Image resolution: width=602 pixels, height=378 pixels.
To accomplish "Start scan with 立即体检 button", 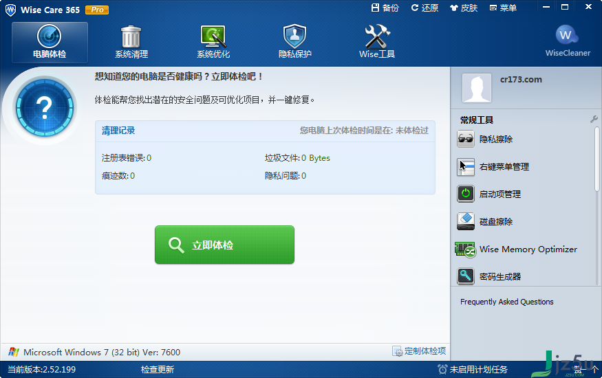I will [224, 245].
